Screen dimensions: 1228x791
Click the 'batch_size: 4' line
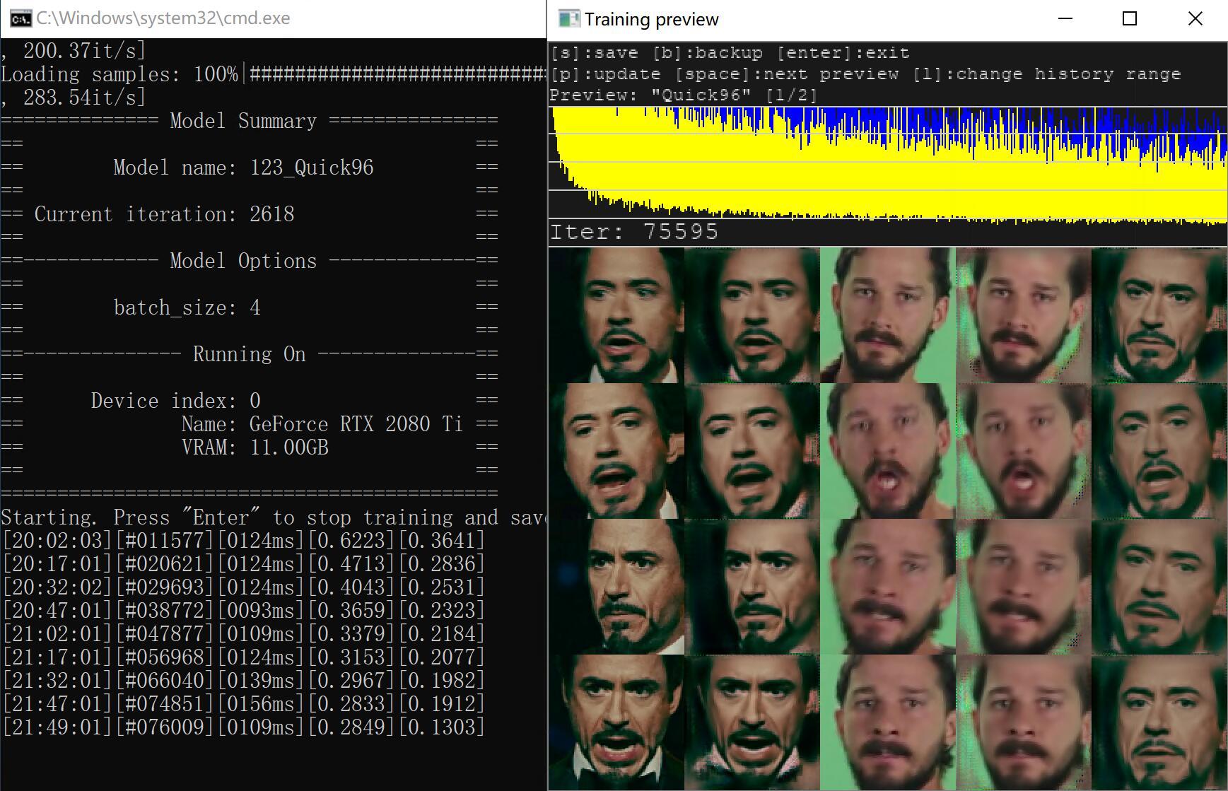(187, 307)
